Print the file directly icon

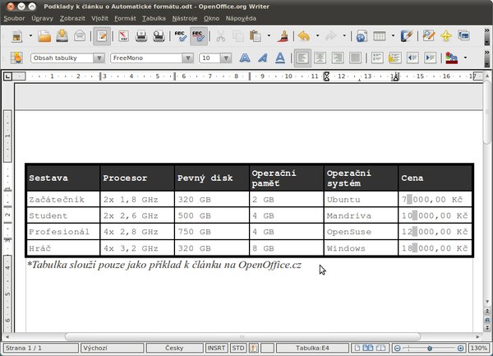click(x=141, y=36)
